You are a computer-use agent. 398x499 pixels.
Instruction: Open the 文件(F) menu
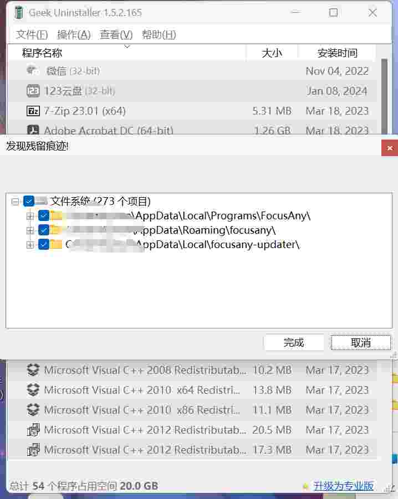point(32,34)
